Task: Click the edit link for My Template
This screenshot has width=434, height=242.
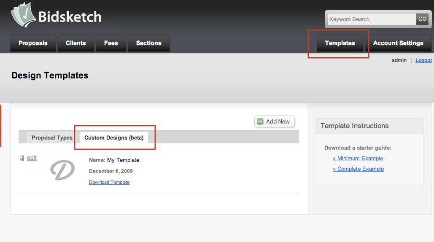Action: 32,158
